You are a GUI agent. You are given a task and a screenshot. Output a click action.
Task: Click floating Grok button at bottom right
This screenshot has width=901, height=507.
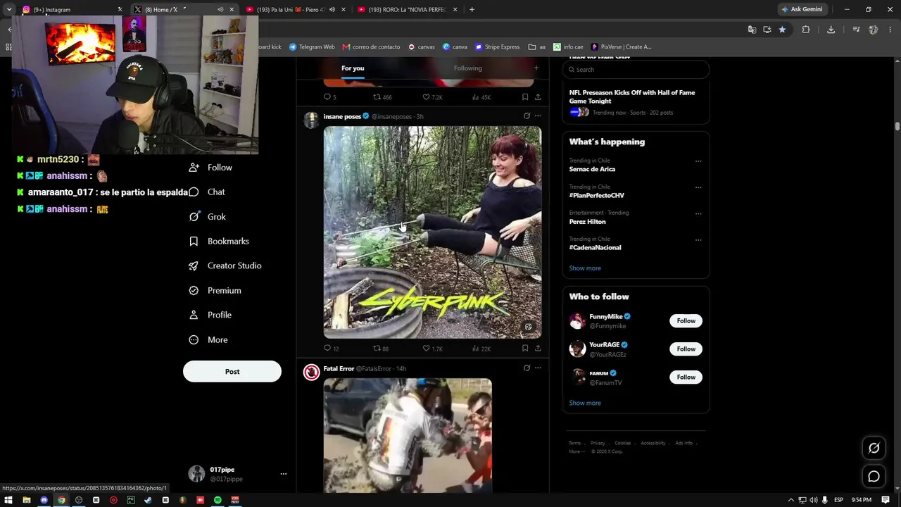[874, 448]
